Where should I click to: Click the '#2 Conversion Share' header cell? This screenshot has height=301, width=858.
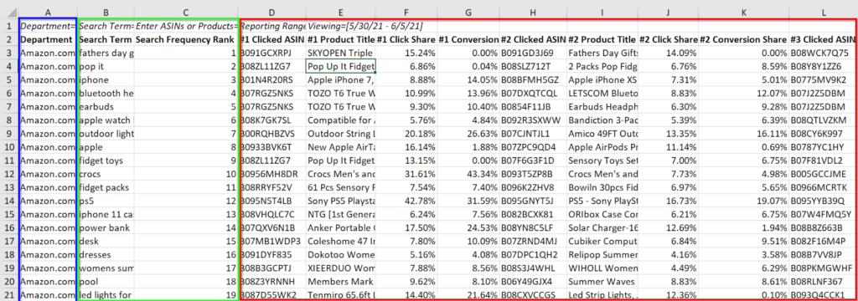pos(744,39)
